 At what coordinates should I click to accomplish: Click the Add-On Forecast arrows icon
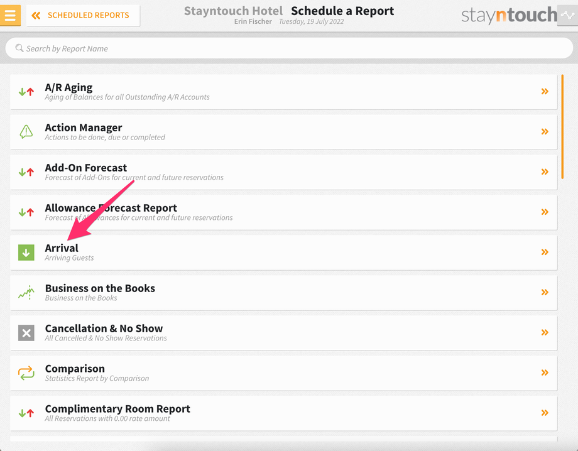26,172
